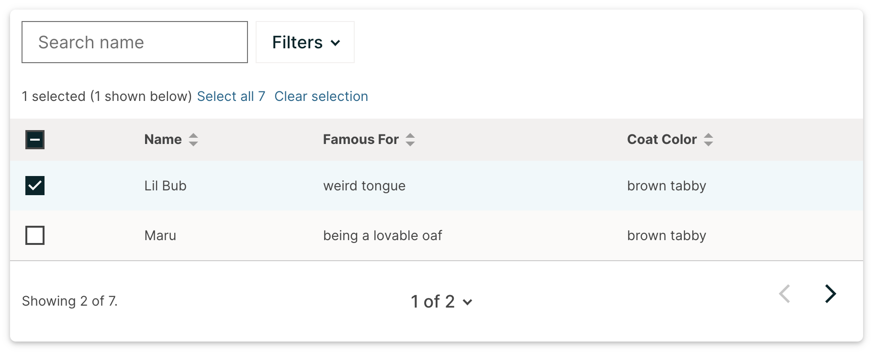
Task: Click into the Search name field
Action: (134, 42)
